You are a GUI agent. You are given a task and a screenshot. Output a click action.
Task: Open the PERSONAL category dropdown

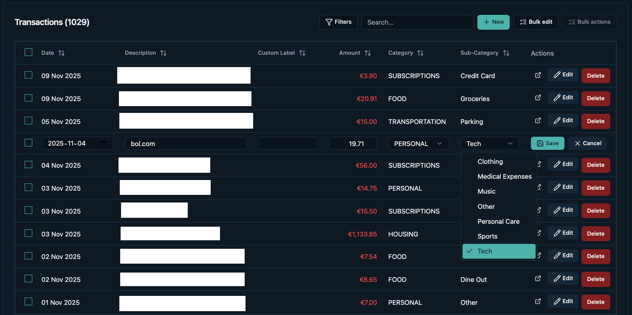pyautogui.click(x=418, y=143)
